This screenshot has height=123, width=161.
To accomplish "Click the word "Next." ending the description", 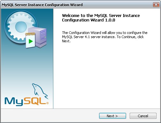I will (x=66, y=41).
